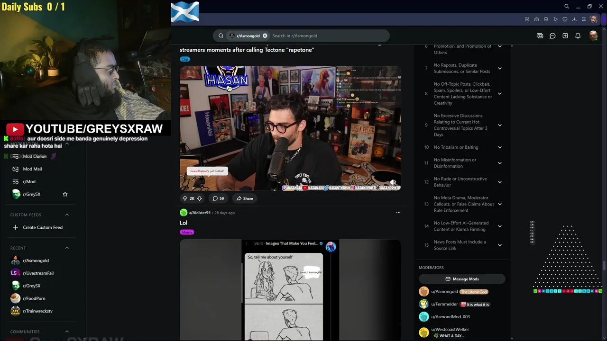The image size is (607, 341).
Task: Collapse the Communities section
Action: tap(67, 332)
